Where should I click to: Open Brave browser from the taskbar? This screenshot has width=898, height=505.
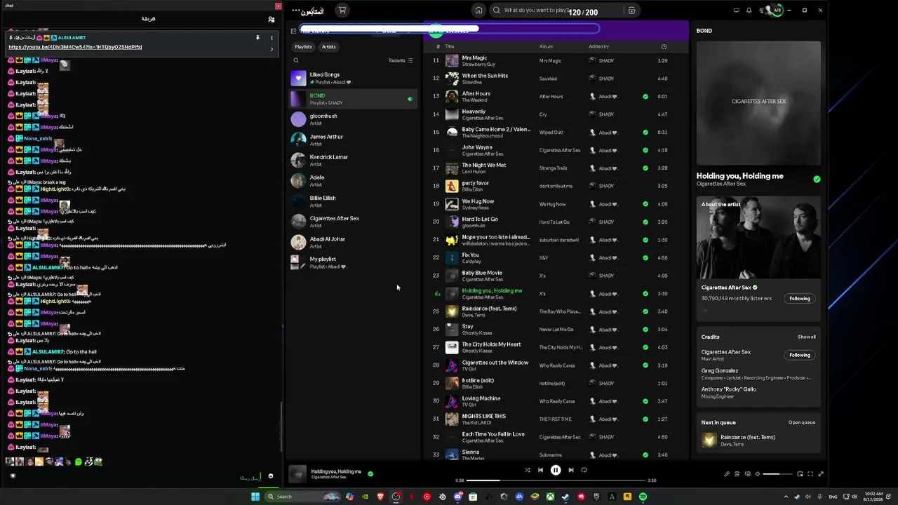(381, 497)
